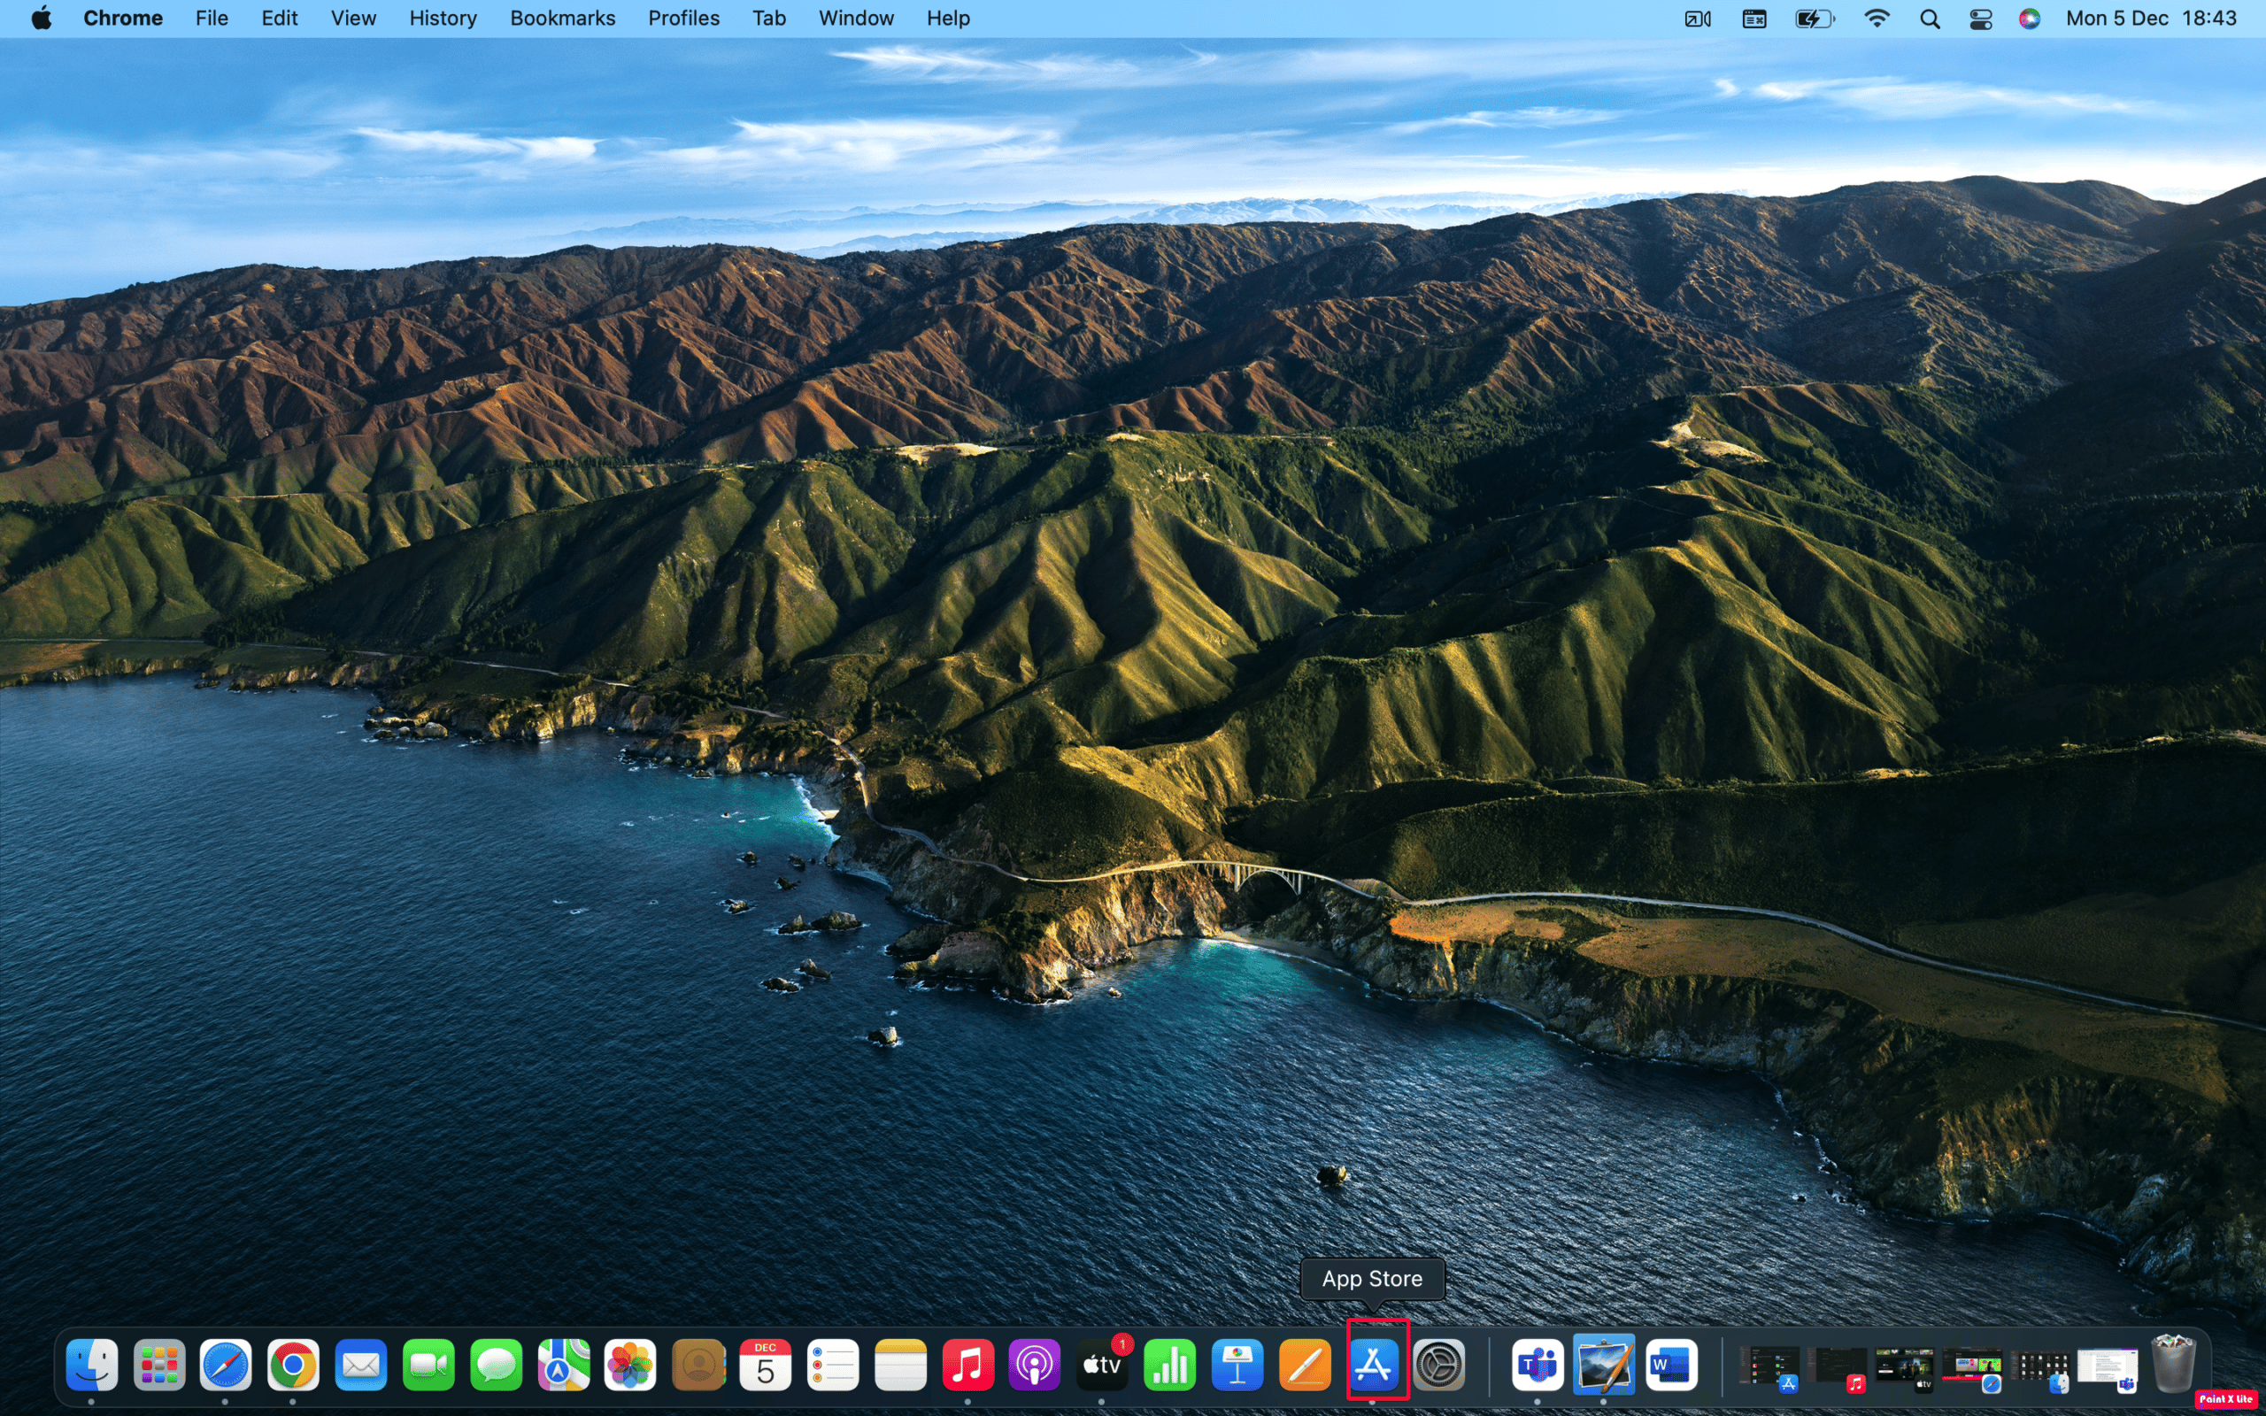This screenshot has height=1416, width=2266.
Task: Click the Chrome menu bar item
Action: click(x=124, y=18)
